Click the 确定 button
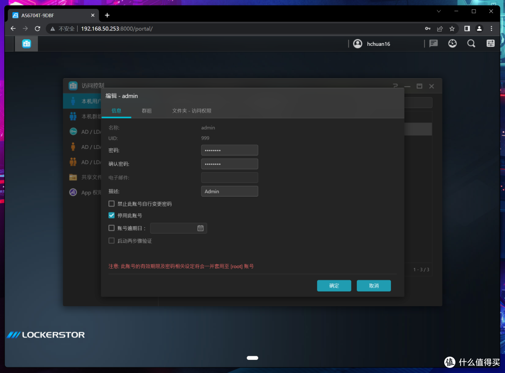Viewport: 505px width, 373px height. (x=334, y=285)
